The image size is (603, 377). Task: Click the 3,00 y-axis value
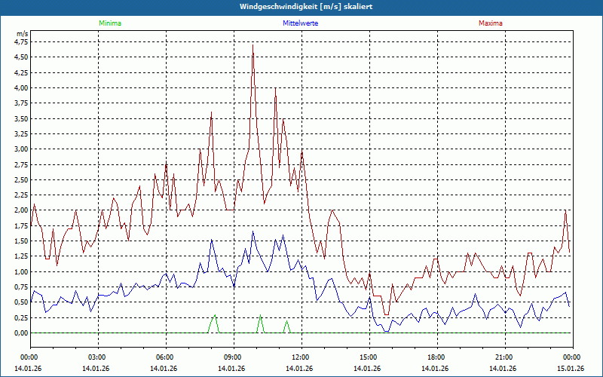pyautogui.click(x=22, y=149)
